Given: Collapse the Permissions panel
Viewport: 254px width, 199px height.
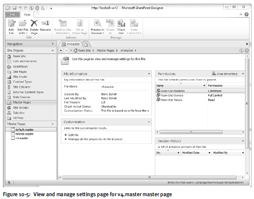Looking at the screenshot, I should coord(243,74).
